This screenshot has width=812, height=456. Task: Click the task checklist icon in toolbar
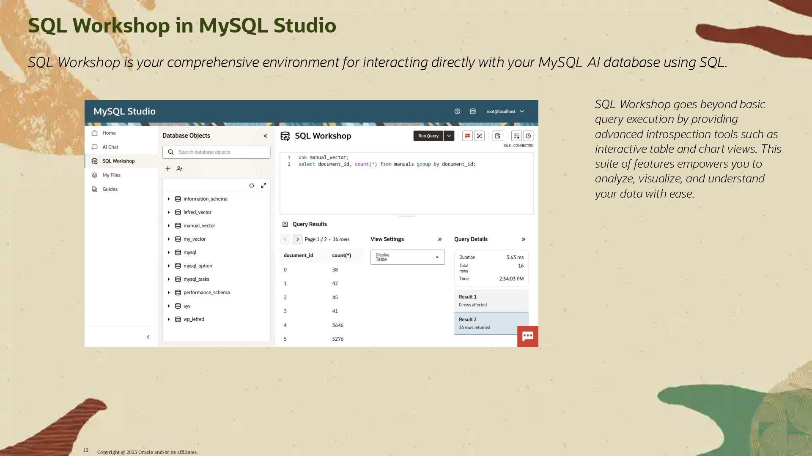pos(516,136)
